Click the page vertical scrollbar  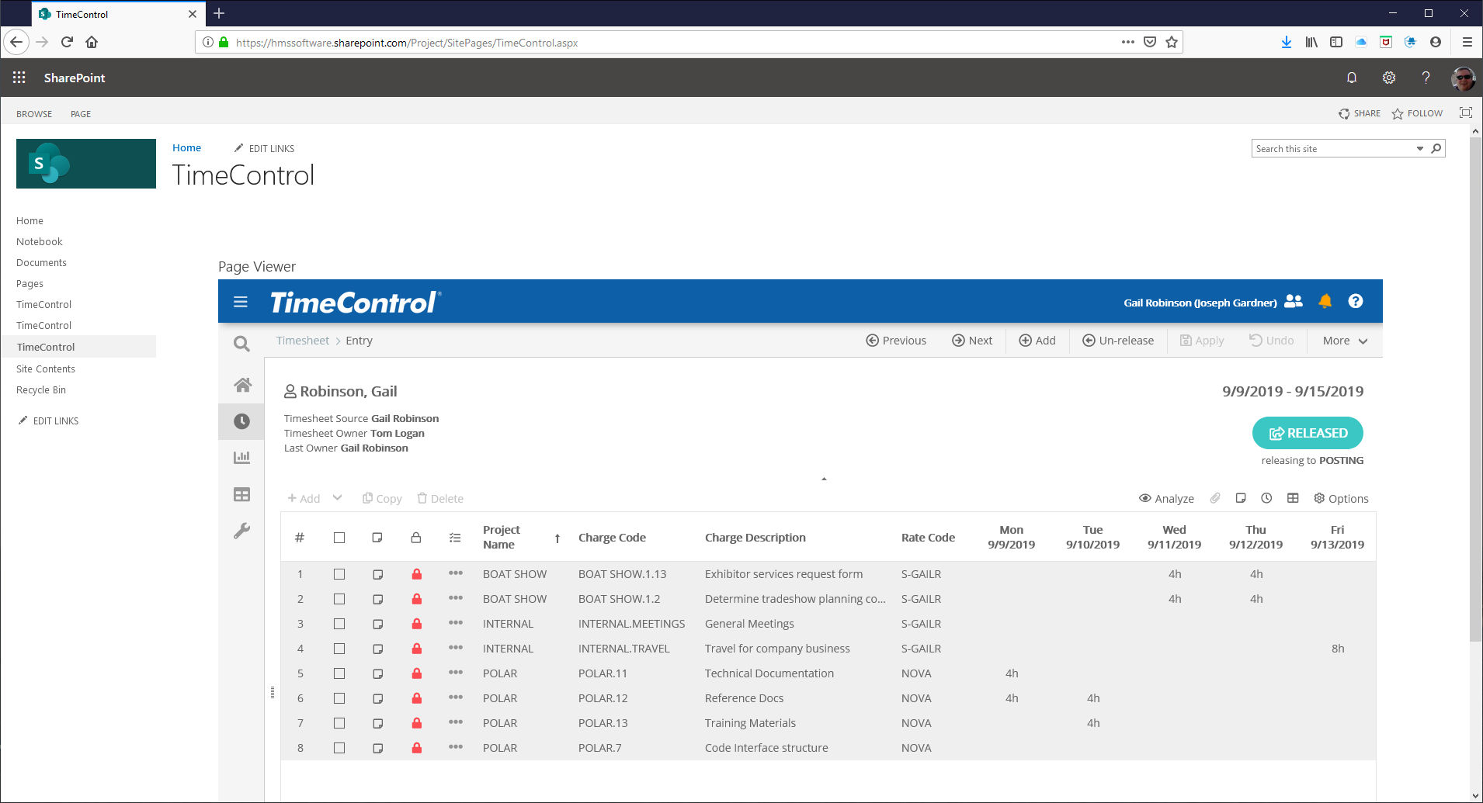point(1476,388)
